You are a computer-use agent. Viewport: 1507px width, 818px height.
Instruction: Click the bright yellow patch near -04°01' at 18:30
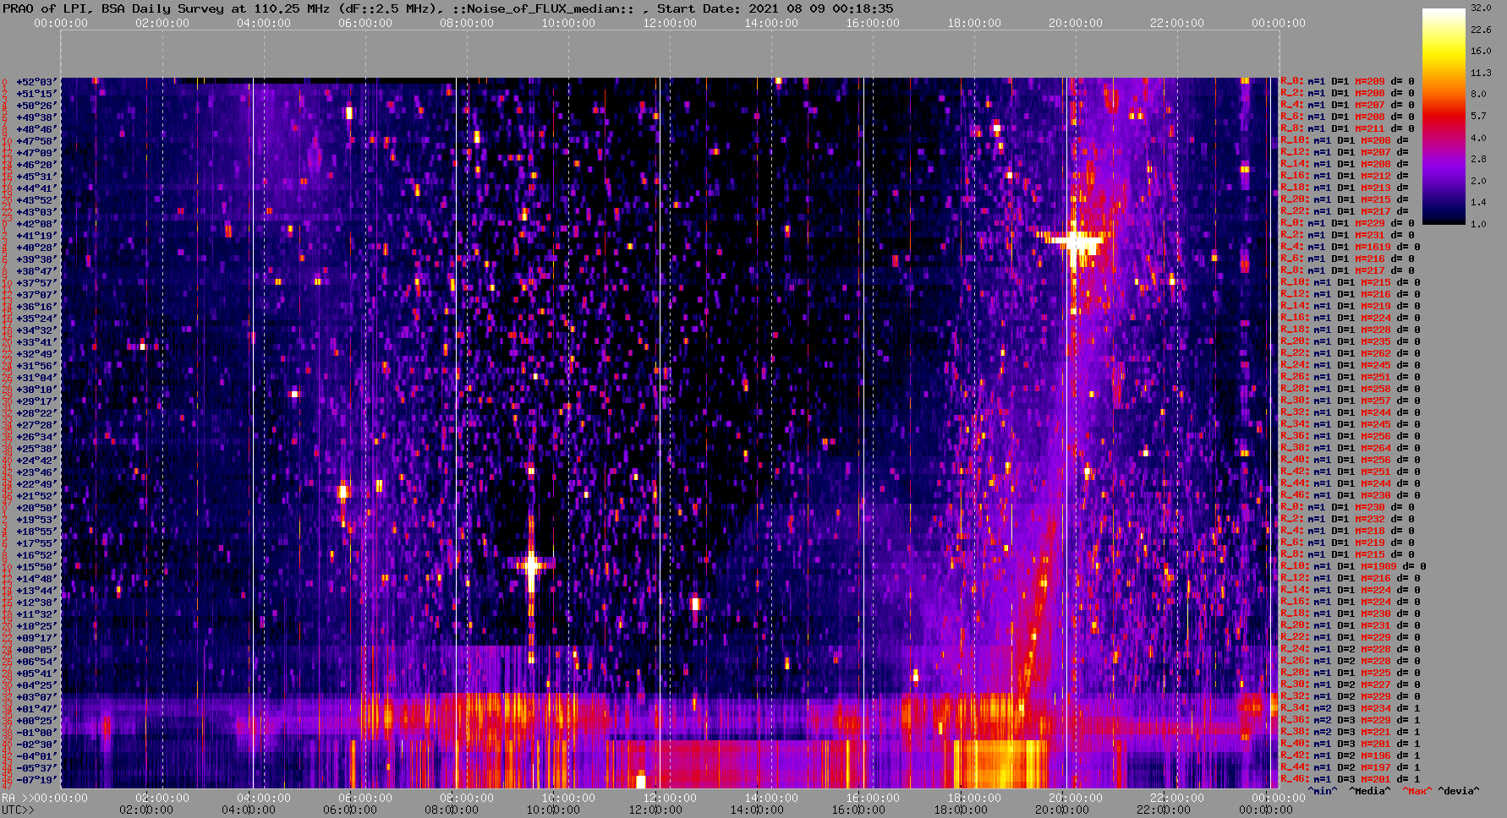click(1000, 763)
